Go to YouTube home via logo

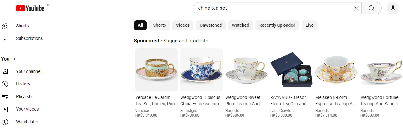30,8
